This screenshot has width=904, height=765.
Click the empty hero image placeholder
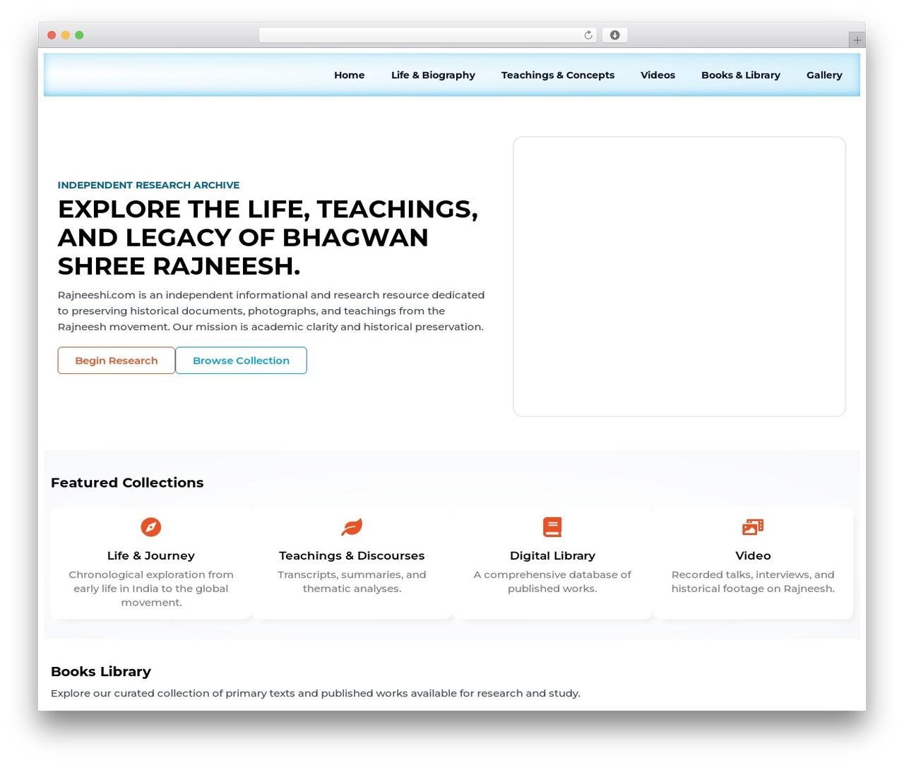pos(679,277)
